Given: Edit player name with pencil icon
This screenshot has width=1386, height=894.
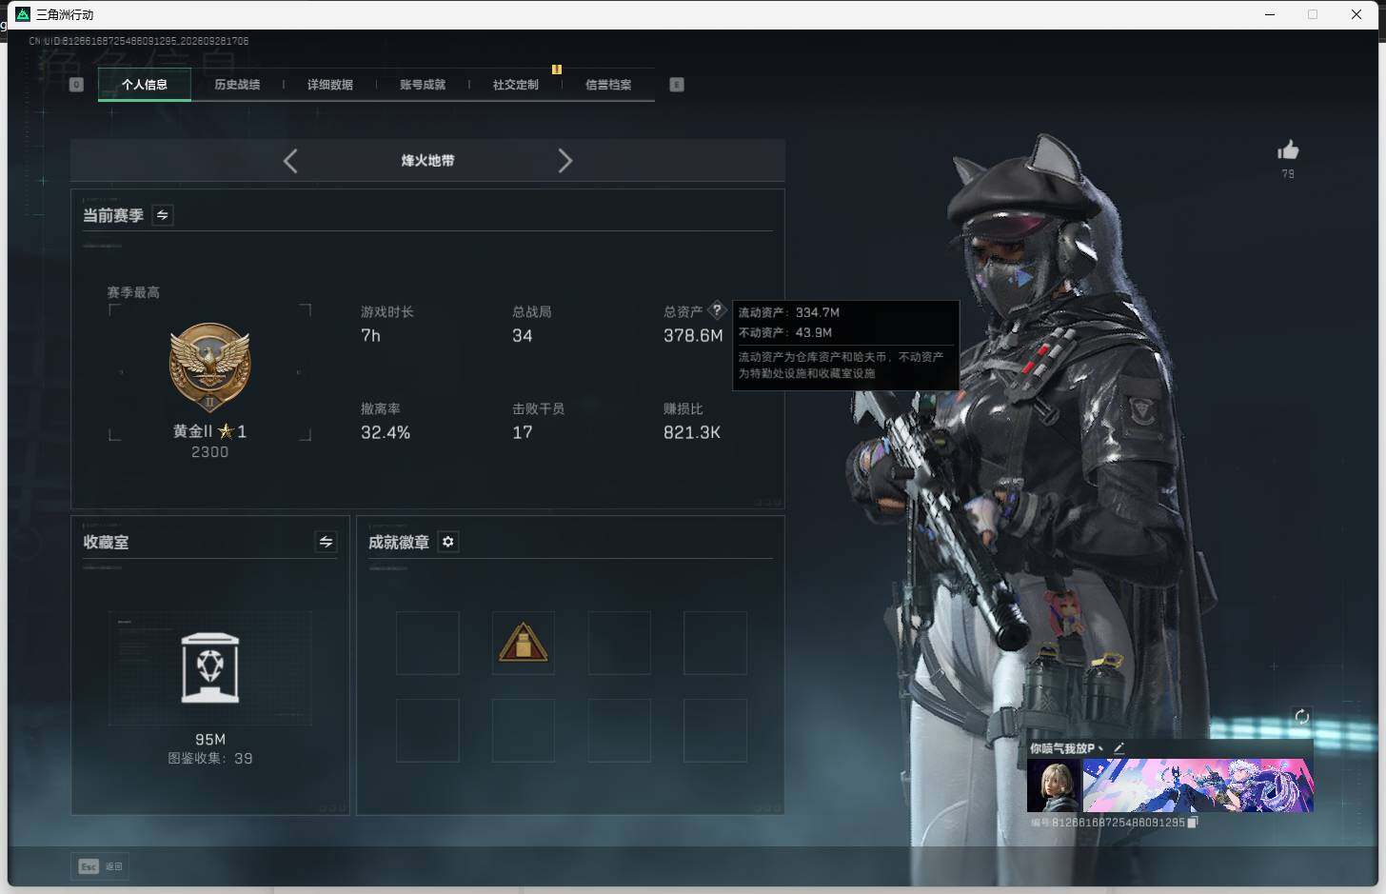Looking at the screenshot, I should [x=1119, y=748].
